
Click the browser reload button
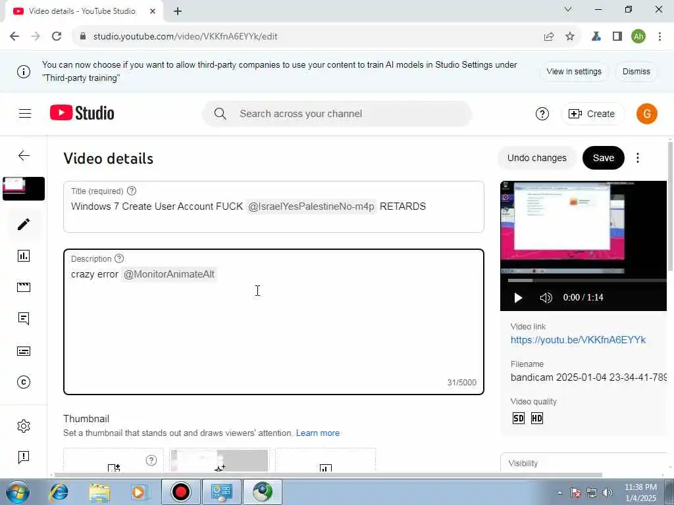57,37
